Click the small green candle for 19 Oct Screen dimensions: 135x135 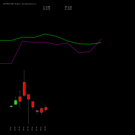click(x=11, y=106)
